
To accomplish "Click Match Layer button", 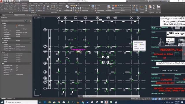I will 84,10.
